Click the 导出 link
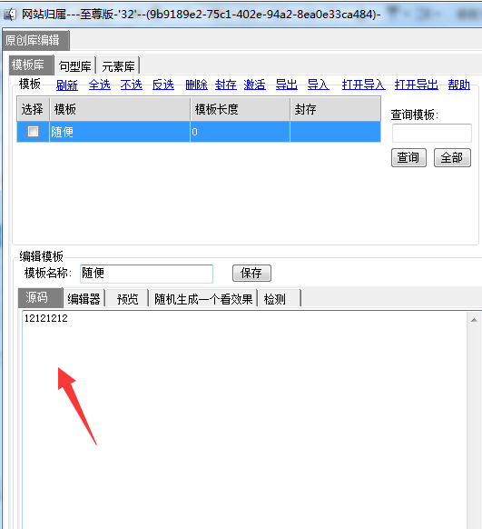The width and height of the screenshot is (482, 529). 286,85
